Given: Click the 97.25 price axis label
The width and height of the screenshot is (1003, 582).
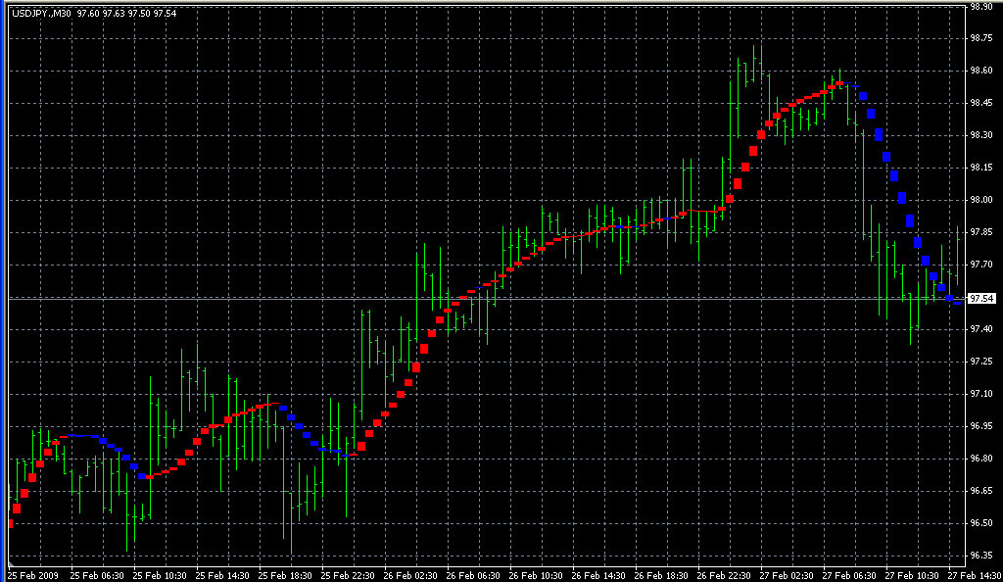Looking at the screenshot, I should click(981, 362).
